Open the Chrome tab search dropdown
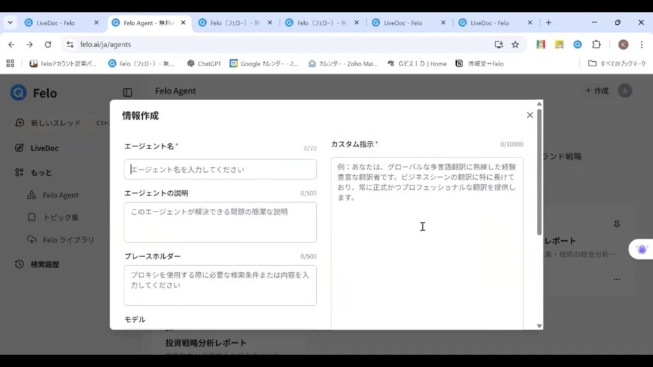The width and height of the screenshot is (653, 367). [10, 22]
